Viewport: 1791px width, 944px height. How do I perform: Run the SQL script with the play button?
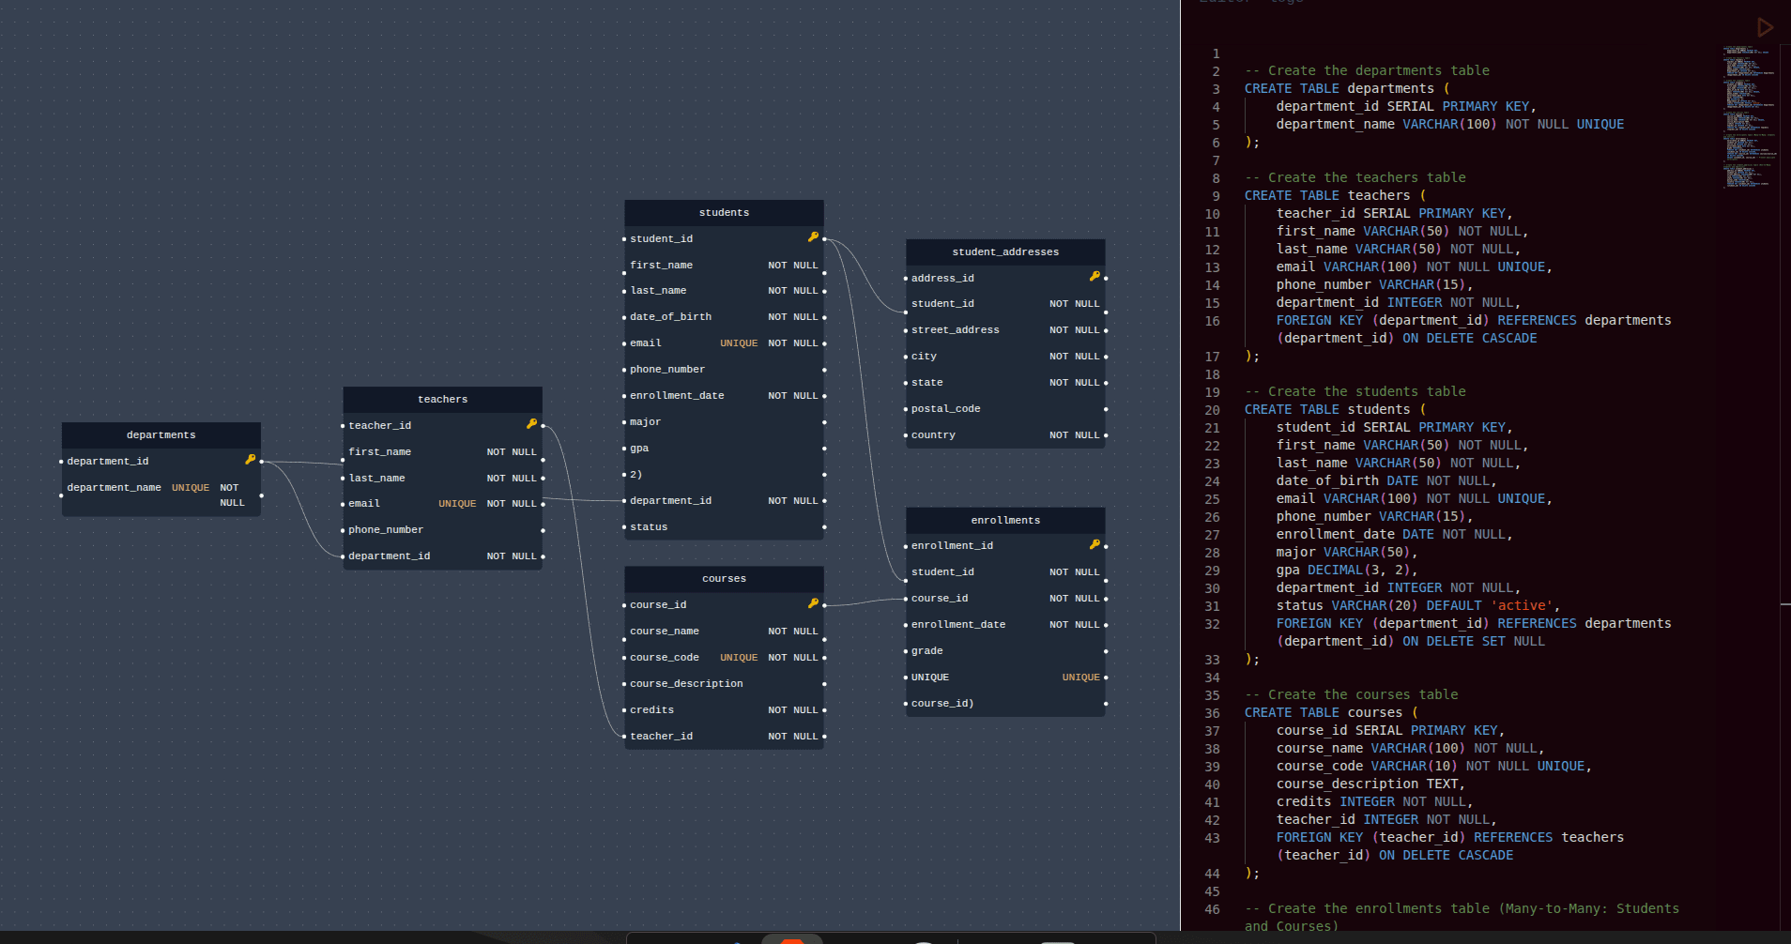click(1765, 27)
